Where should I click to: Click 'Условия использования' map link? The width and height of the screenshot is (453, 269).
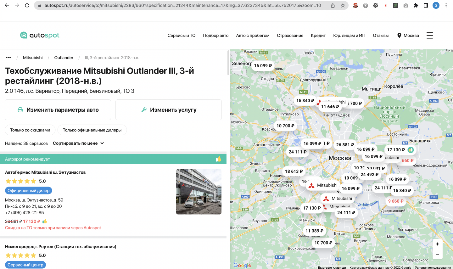[x=433, y=267]
